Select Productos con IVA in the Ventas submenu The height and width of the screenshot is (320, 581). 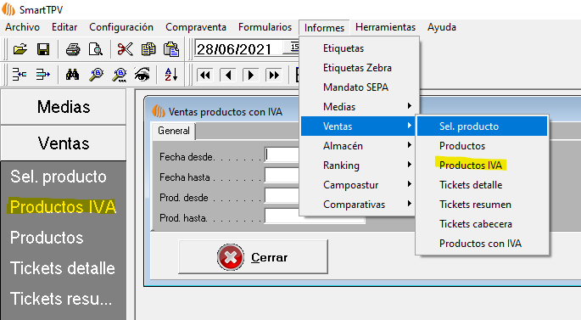pos(482,244)
